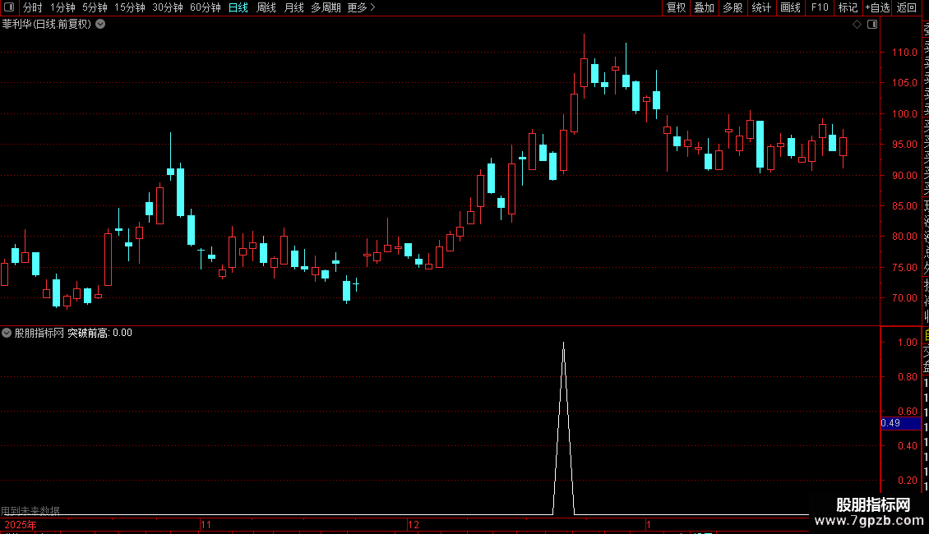Select the 30分钟 period

pyautogui.click(x=168, y=7)
